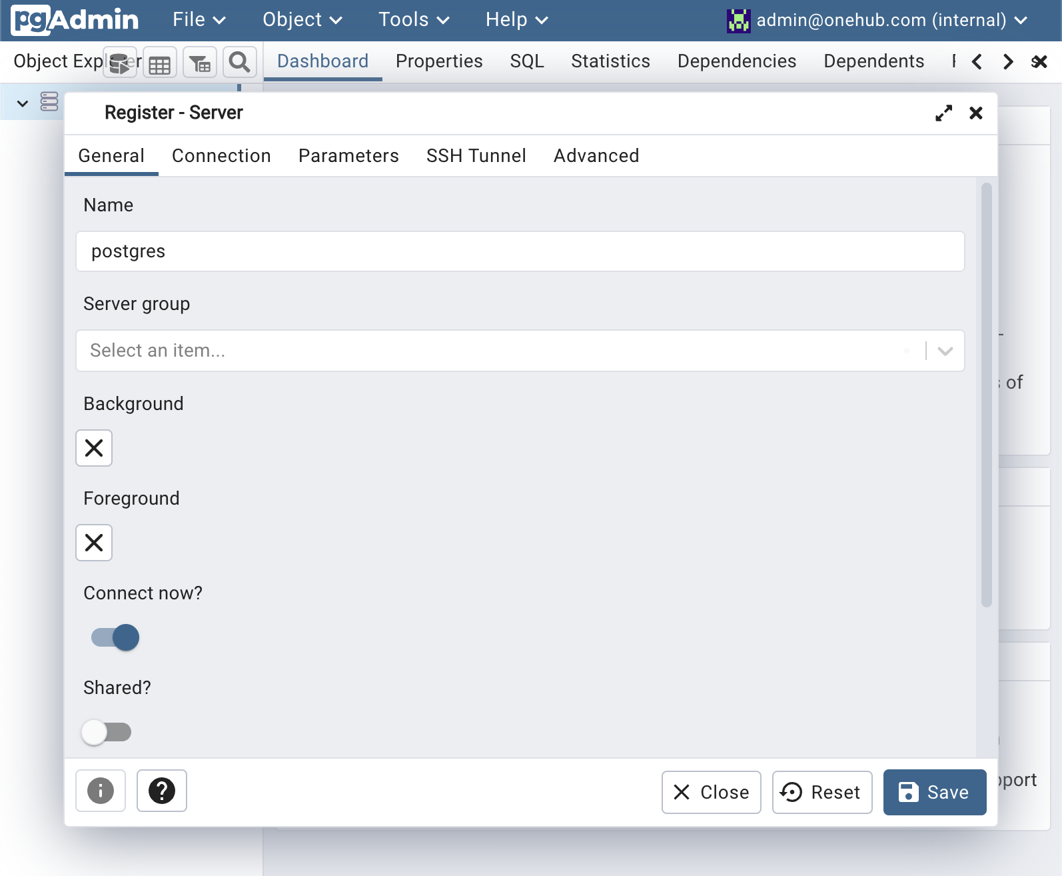The image size is (1062, 876).
Task: Close the current panel tab
Action: pos(1039,62)
